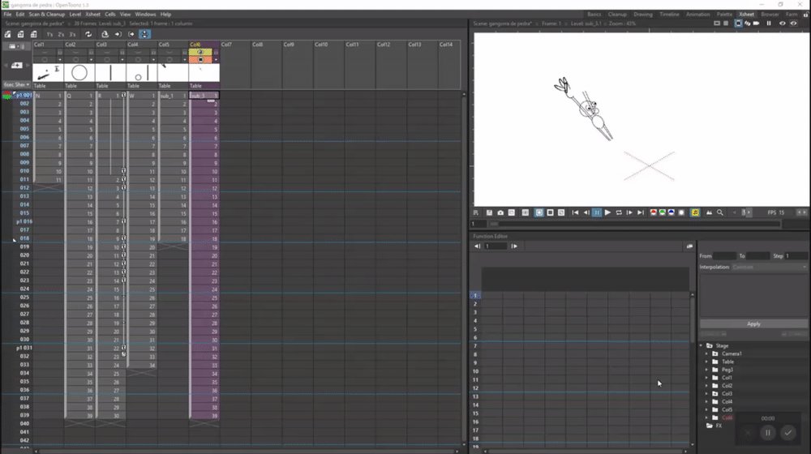Click the Function Editor previous key icon
This screenshot has height=454, width=811.
tap(477, 246)
